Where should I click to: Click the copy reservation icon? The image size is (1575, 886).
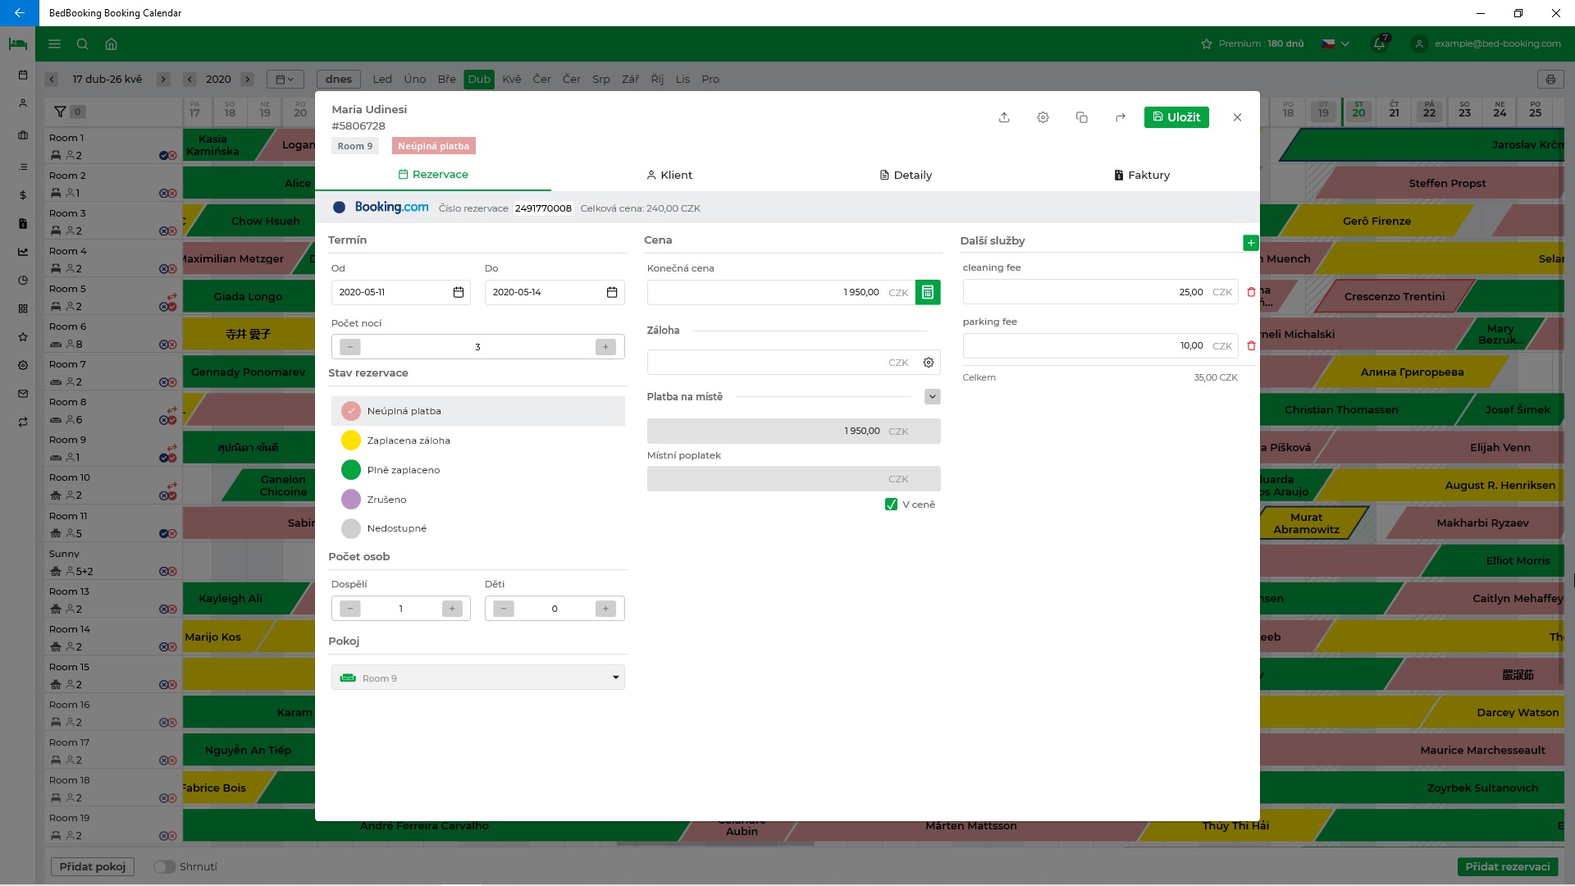tap(1081, 117)
